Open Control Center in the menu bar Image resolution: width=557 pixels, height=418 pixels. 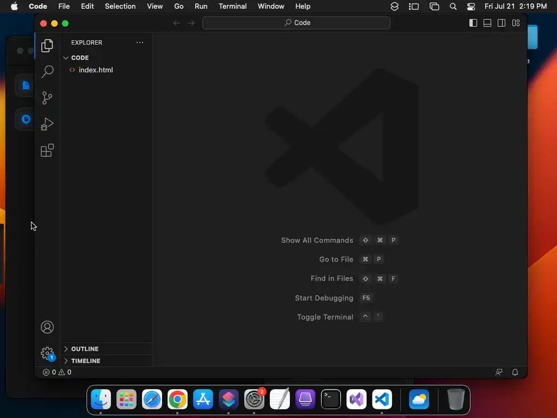tap(471, 7)
